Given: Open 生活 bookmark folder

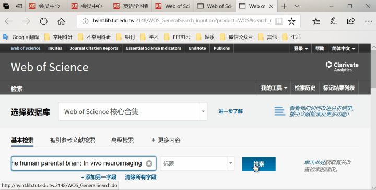Looking at the screenshot, I should (x=291, y=37).
